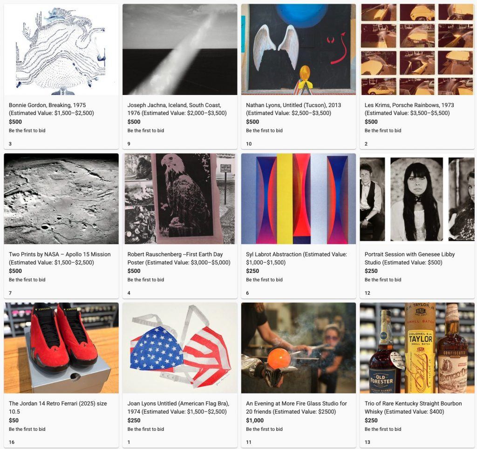View Genesee Libby portrait session photo
This screenshot has width=477, height=449.
pos(417,198)
